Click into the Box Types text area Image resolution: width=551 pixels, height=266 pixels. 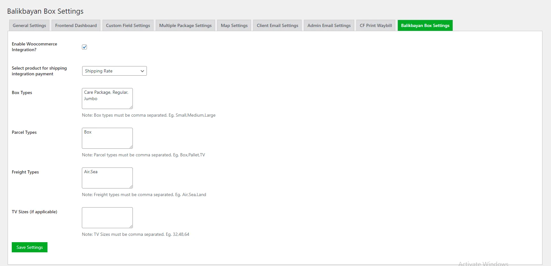pos(107,99)
